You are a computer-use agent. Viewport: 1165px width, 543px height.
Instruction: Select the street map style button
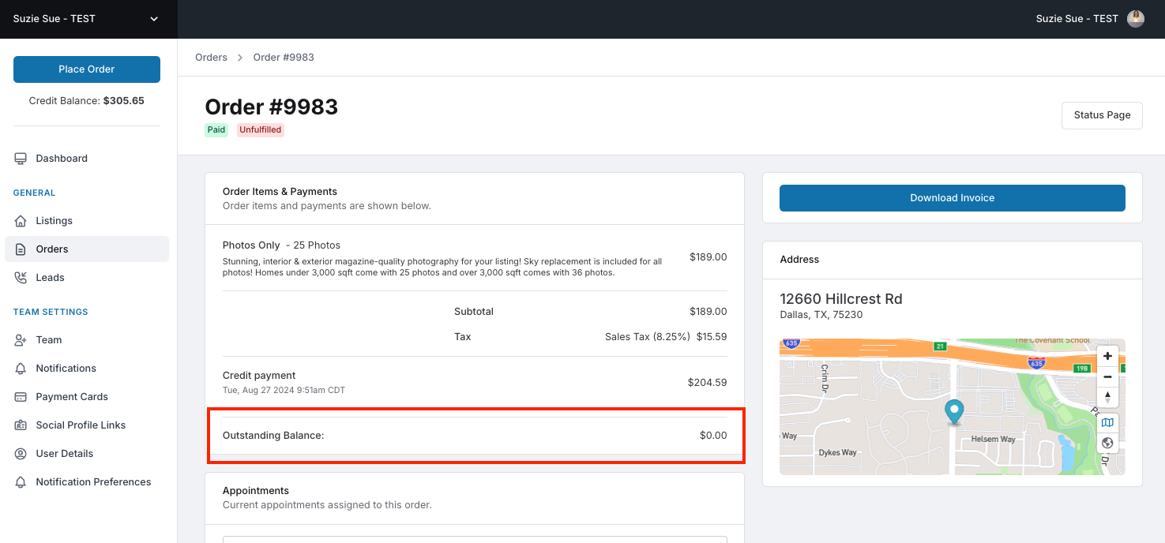pos(1107,423)
